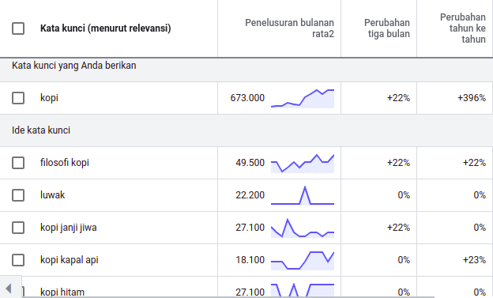
Task: Sort by Perubahan tahun ke tahun column
Action: pos(462,28)
